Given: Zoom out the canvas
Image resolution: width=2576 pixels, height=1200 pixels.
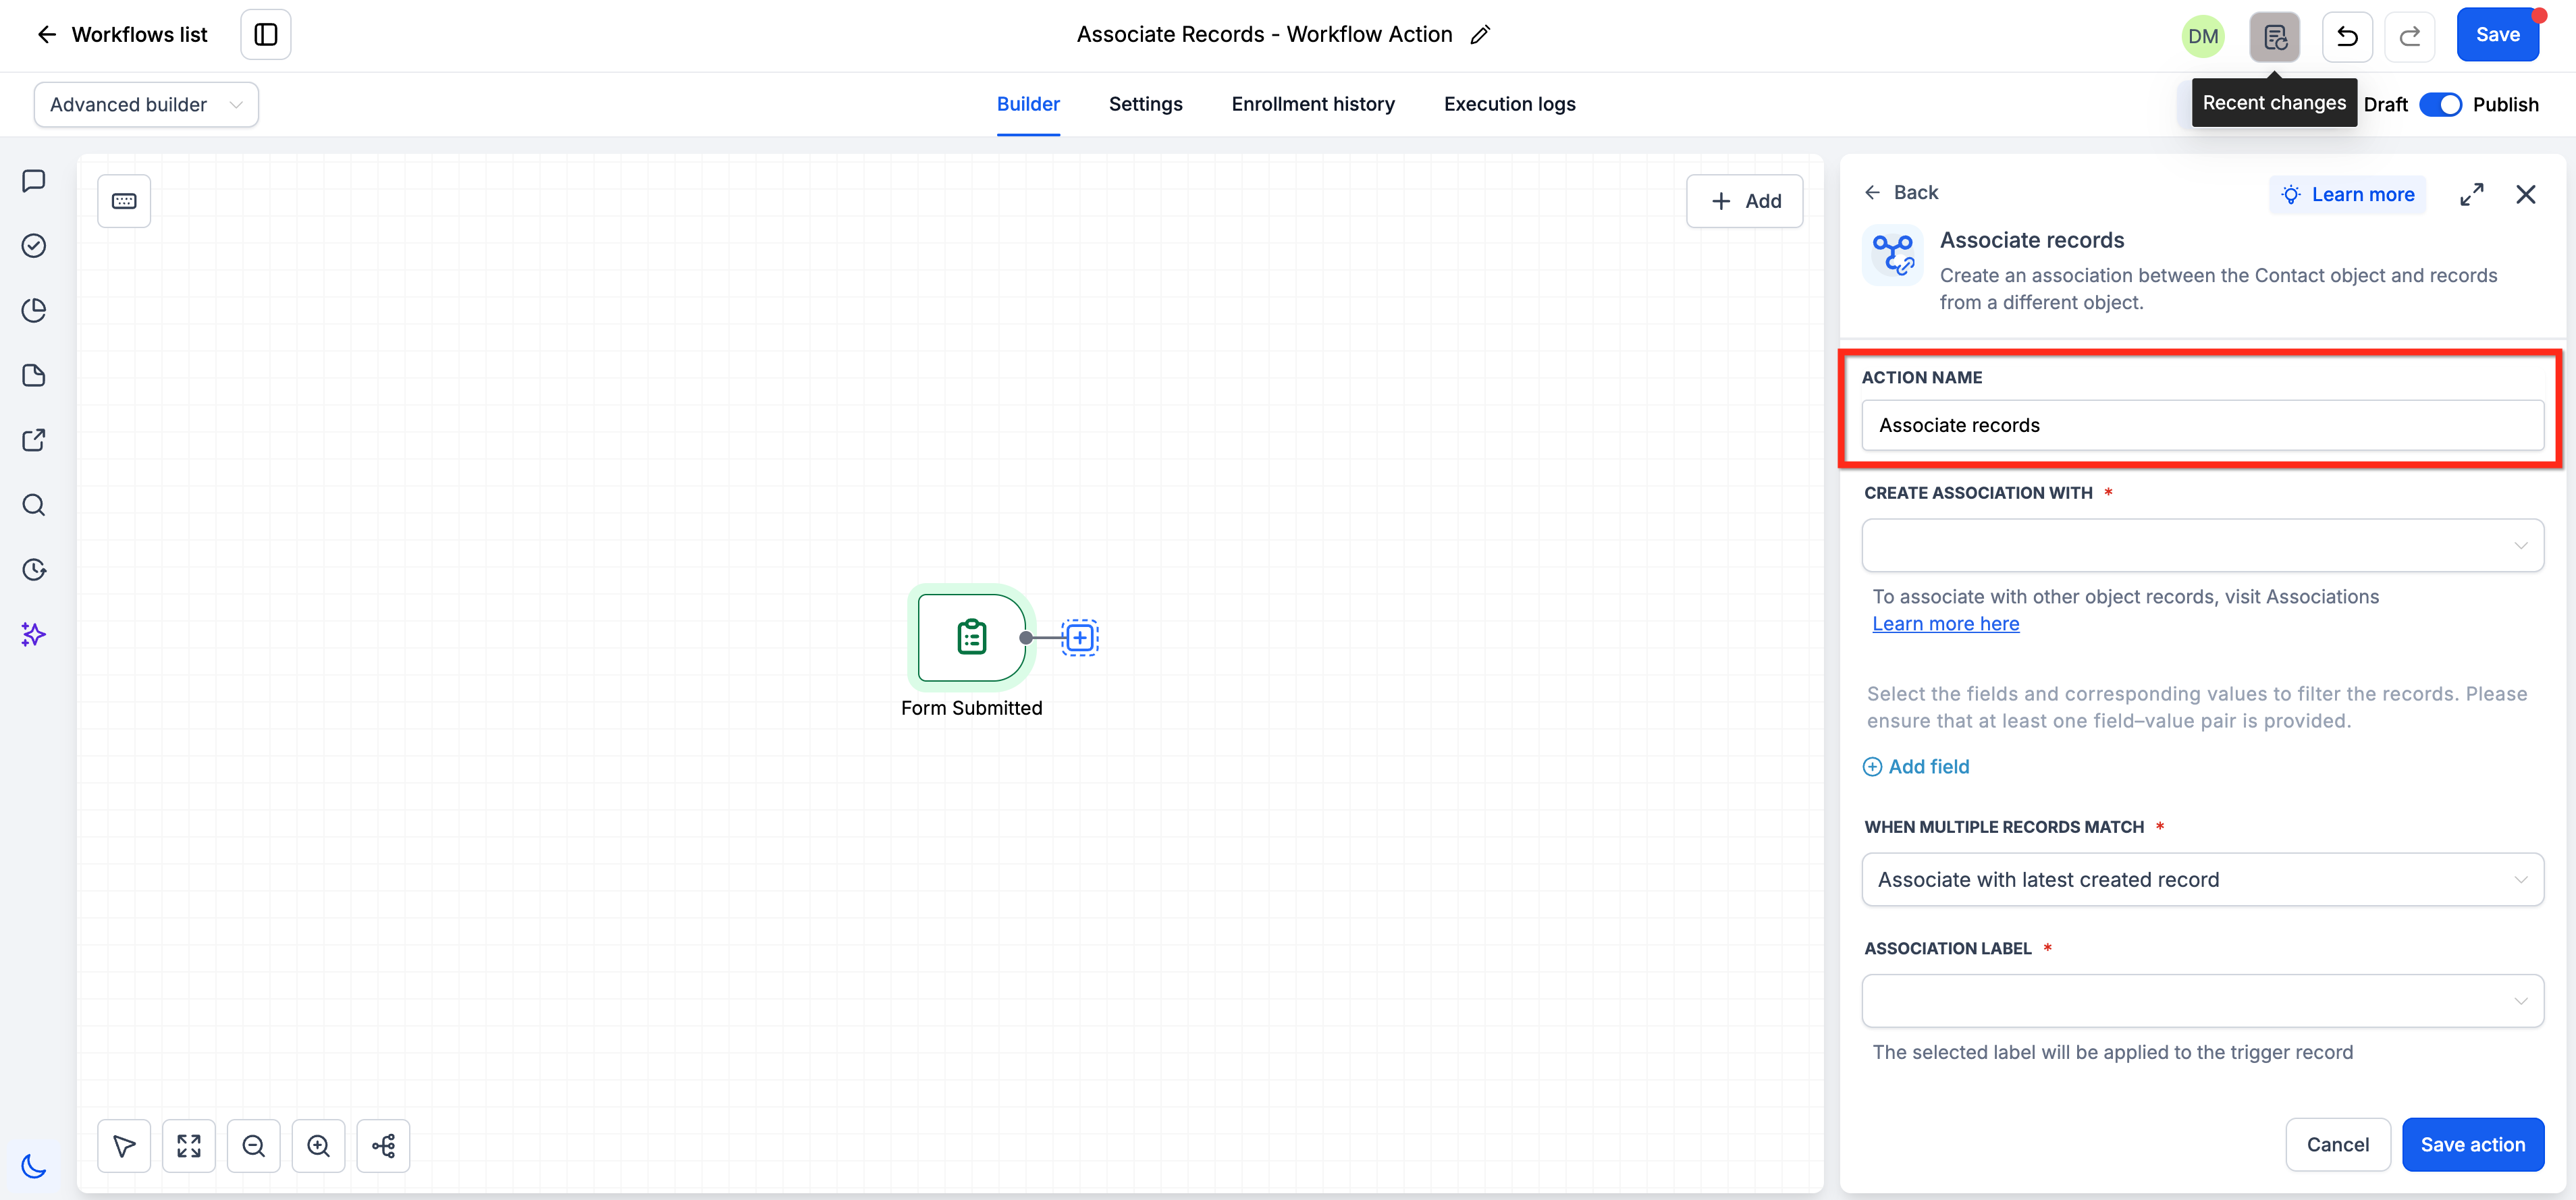Looking at the screenshot, I should (254, 1146).
